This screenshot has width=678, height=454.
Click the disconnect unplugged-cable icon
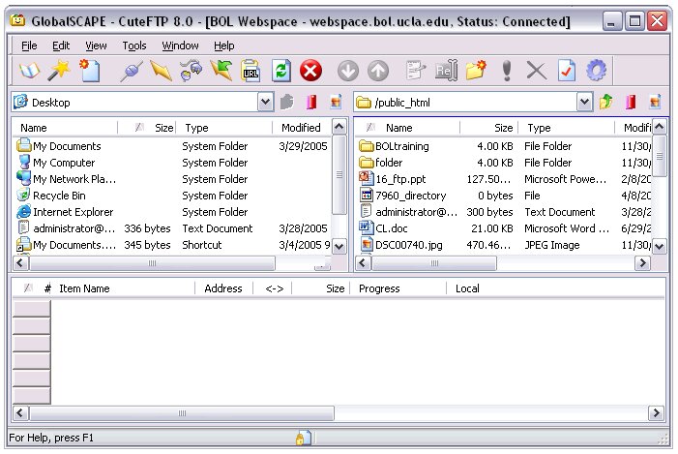tap(192, 71)
